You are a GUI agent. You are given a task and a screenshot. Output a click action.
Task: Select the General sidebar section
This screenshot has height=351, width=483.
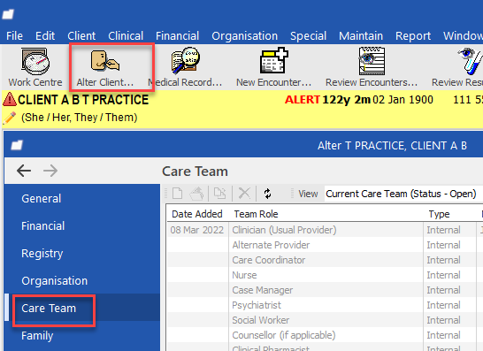82,198
